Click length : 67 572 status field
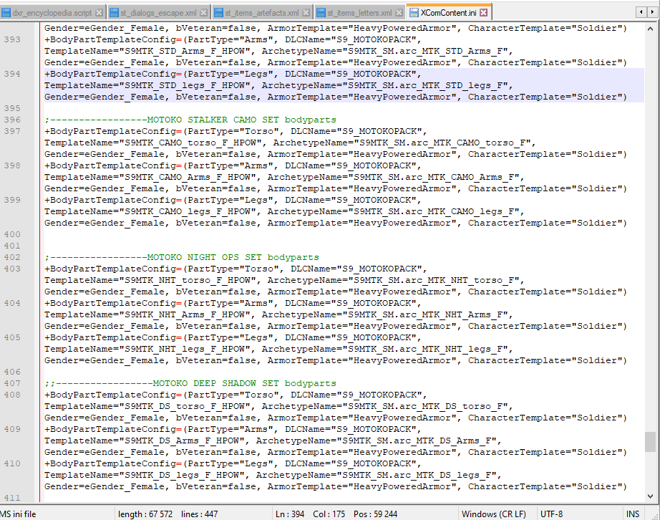 pyautogui.click(x=145, y=514)
